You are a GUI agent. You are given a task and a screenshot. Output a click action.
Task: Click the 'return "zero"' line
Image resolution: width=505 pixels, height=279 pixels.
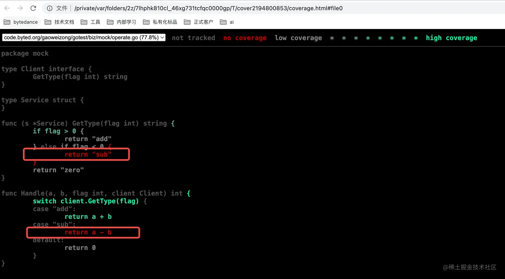pos(58,170)
